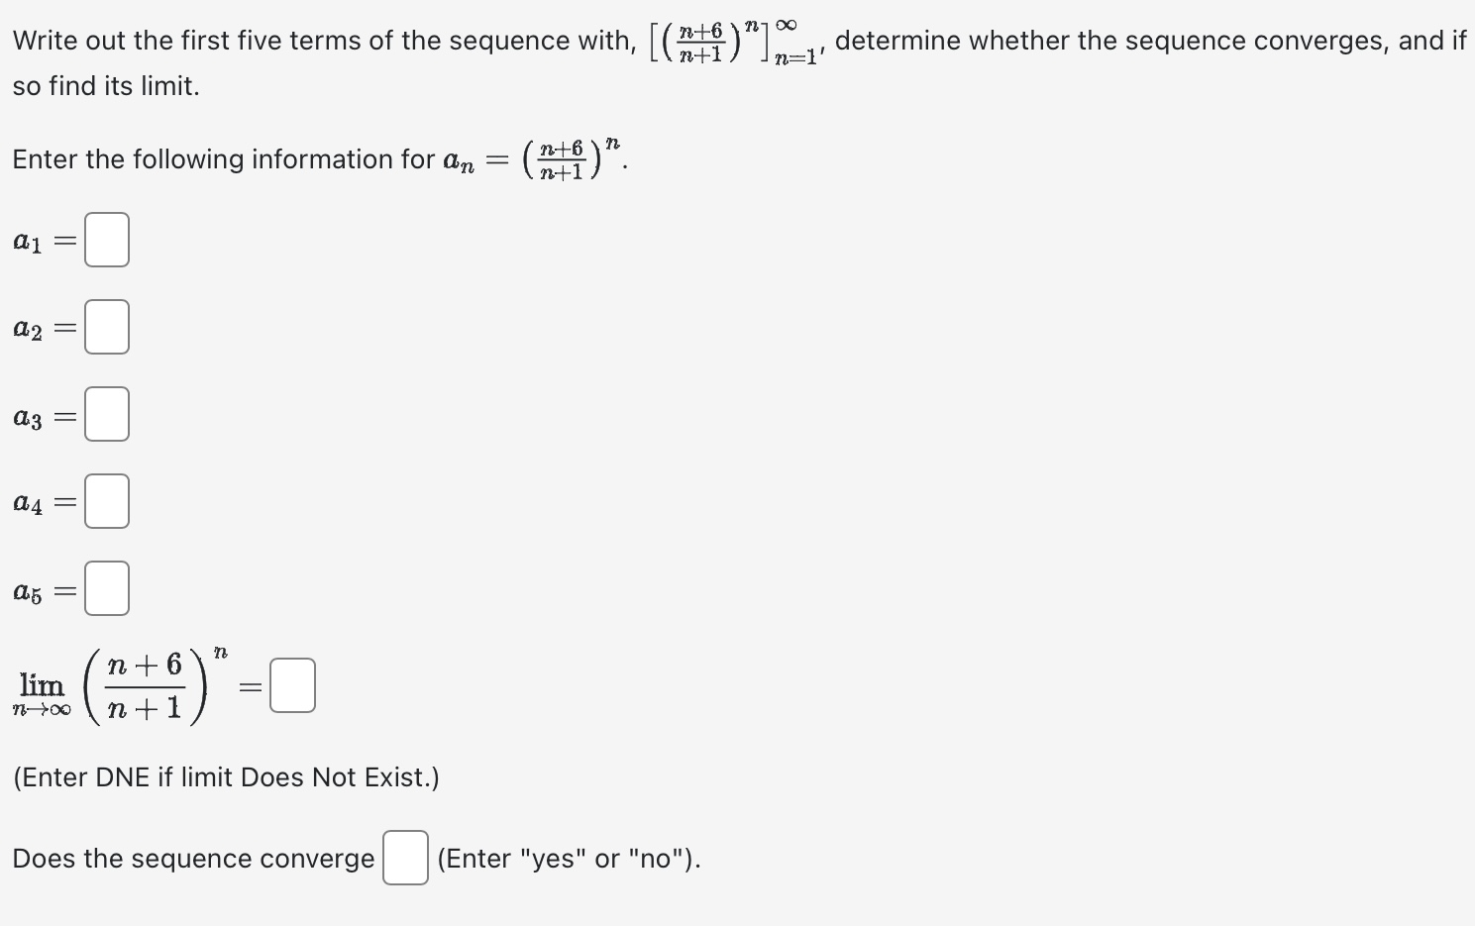This screenshot has width=1475, height=926.
Task: Click the phrase Does the sequence converge
Action: tap(193, 859)
